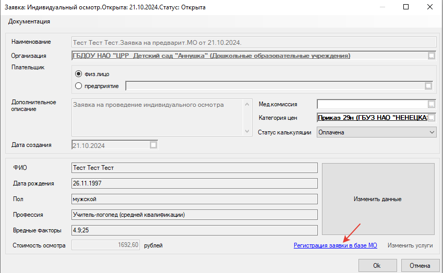The height and width of the screenshot is (273, 443).
Task: Open Мед.комиссия selection ellipsis button
Action: coord(430,104)
